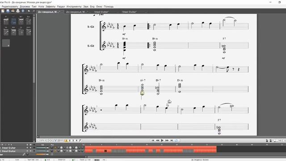Toggle mute on track 2 Steel Guitar
Image resolution: width=286 pixels, height=161 pixels.
pos(31,151)
